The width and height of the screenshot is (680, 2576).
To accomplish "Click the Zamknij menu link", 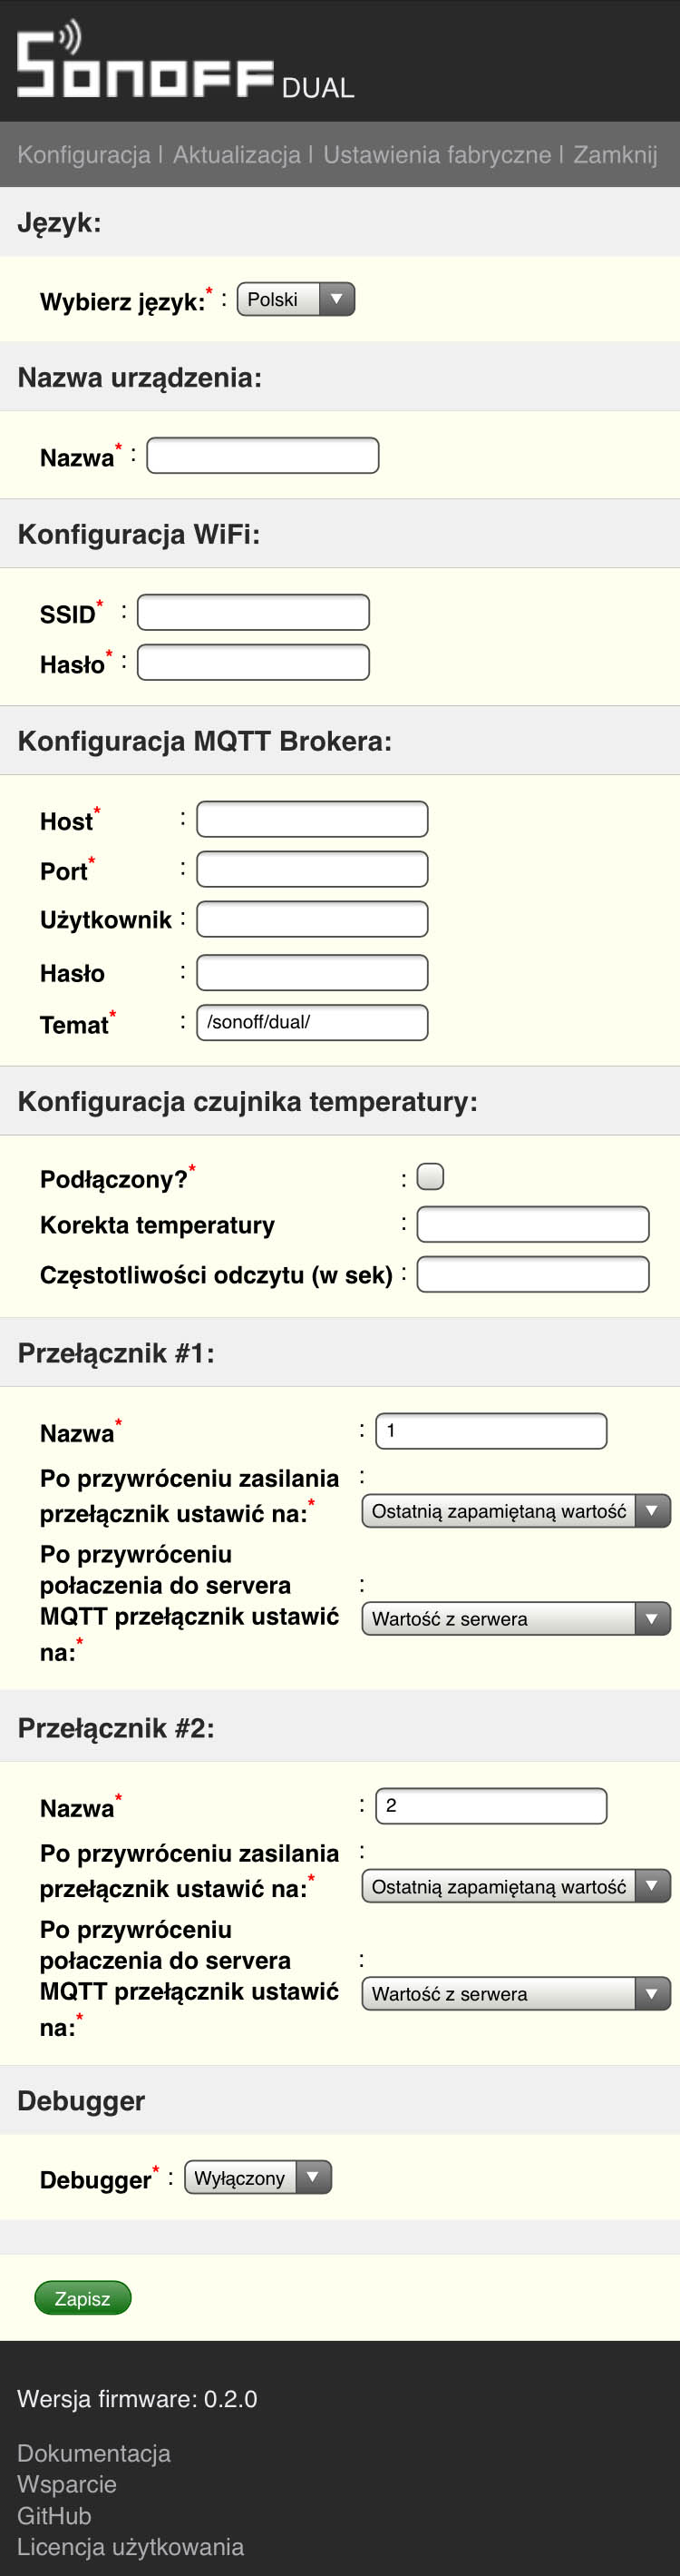I will tap(615, 155).
